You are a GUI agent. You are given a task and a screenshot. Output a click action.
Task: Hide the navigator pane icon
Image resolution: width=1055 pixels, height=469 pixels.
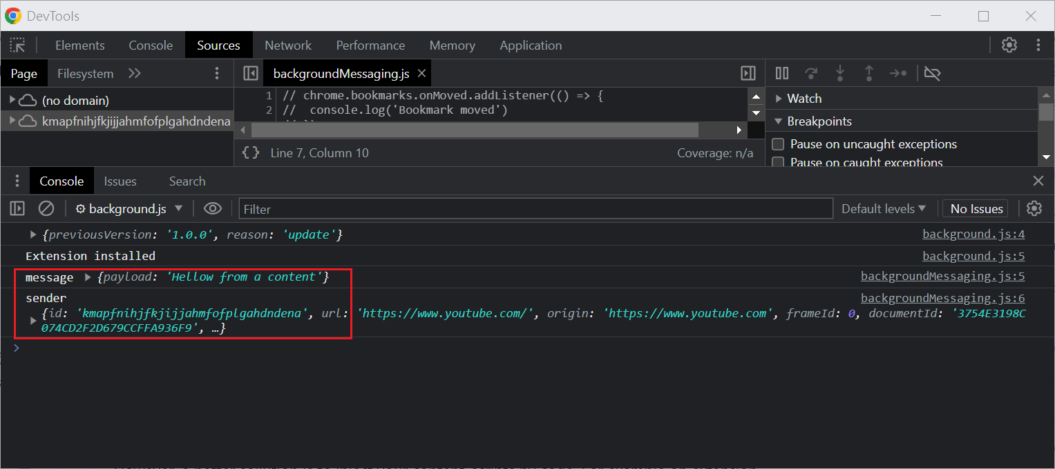pyautogui.click(x=251, y=73)
